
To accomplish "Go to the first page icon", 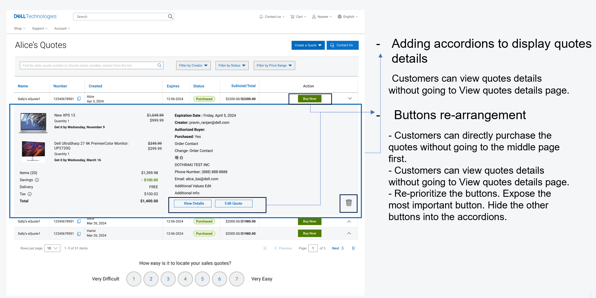I will tap(265, 248).
